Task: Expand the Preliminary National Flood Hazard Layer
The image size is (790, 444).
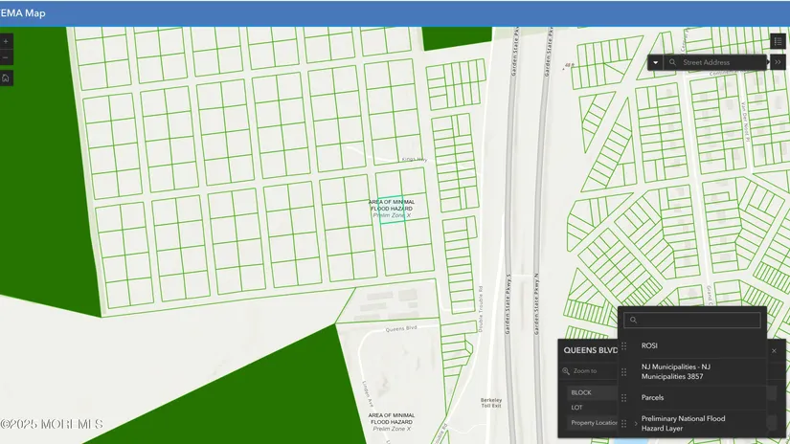Action: point(636,423)
